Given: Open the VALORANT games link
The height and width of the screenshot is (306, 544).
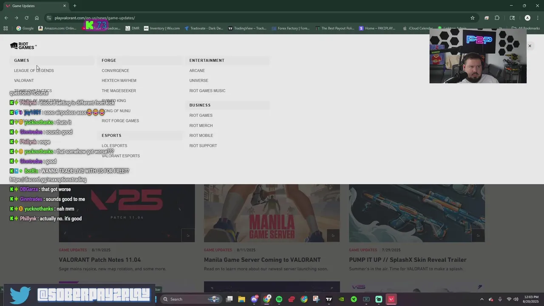Looking at the screenshot, I should click(x=24, y=80).
